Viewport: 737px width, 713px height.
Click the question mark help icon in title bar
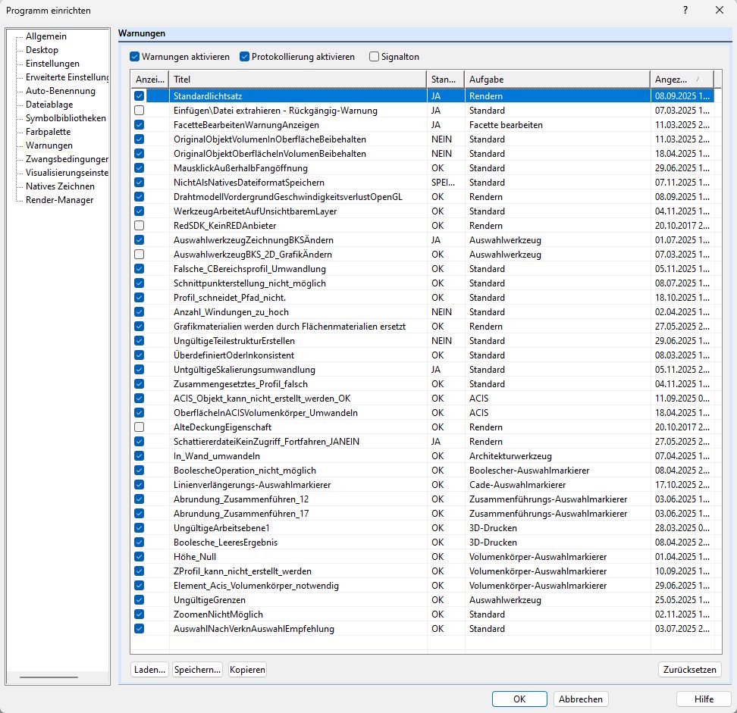coord(685,11)
